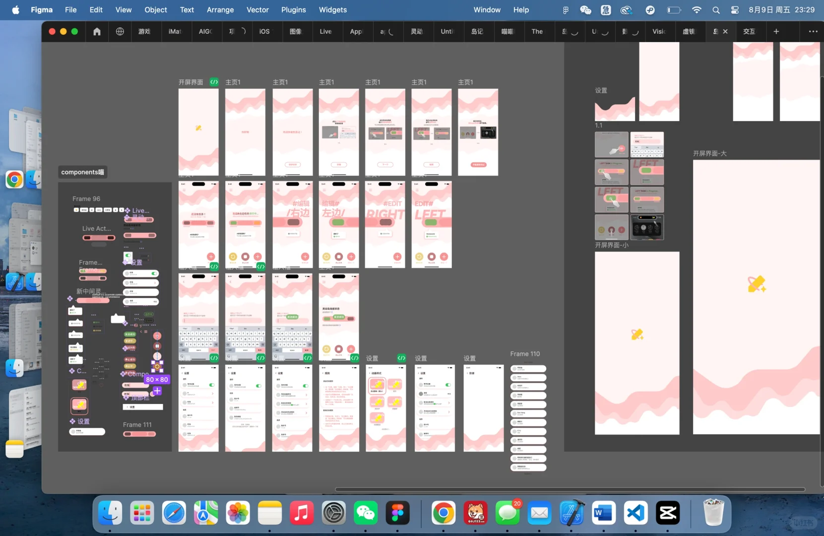Open CapCut from the Dock
Image resolution: width=824 pixels, height=536 pixels.
tap(668, 513)
